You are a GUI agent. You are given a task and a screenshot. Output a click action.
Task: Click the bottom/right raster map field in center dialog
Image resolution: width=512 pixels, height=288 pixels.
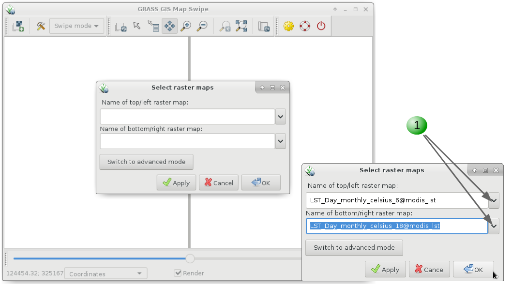[187, 141]
